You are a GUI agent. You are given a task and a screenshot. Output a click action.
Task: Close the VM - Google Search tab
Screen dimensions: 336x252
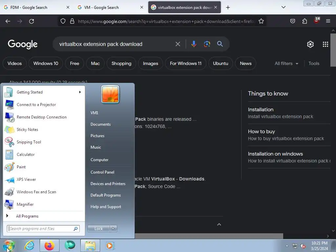coord(142,7)
